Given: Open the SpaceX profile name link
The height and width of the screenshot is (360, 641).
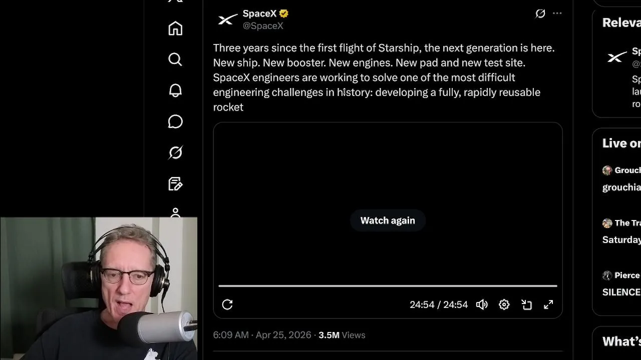Looking at the screenshot, I should (259, 13).
